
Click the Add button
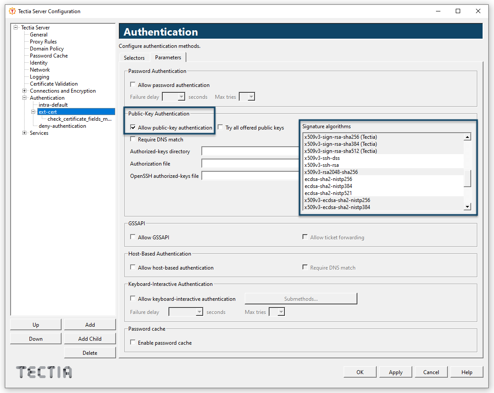point(90,324)
